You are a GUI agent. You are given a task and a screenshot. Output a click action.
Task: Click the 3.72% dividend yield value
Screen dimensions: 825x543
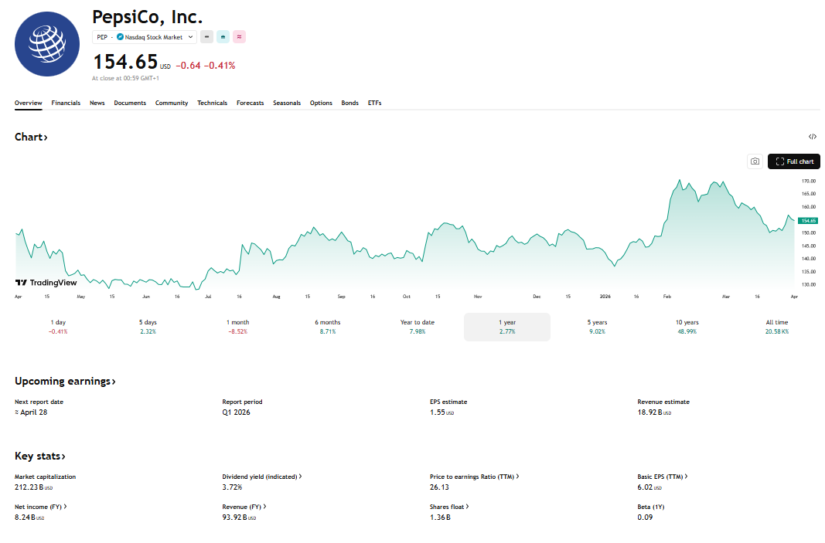(232, 487)
